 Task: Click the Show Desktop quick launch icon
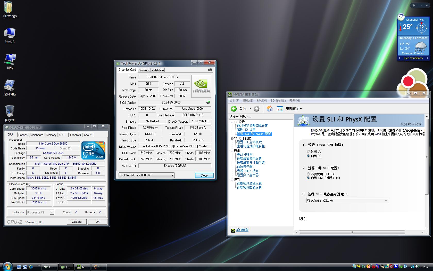[19, 267]
